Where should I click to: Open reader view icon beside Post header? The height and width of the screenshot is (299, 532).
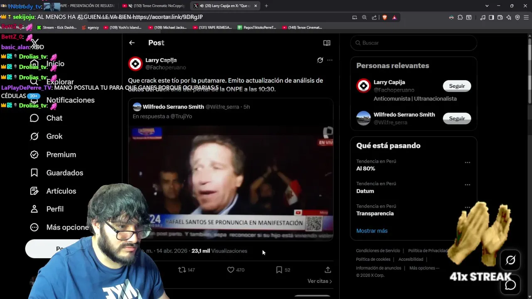(327, 43)
